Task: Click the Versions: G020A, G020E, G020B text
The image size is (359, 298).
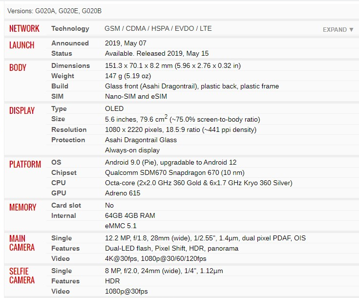Action: click(54, 11)
